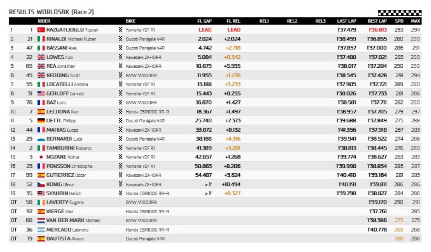Click the Dutch flag beside Van der Mark

[x=41, y=220]
